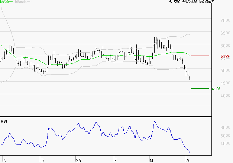233x163 pixels.
Task: Click the MA20 indicator legend label
Action: click(x=4, y=2)
